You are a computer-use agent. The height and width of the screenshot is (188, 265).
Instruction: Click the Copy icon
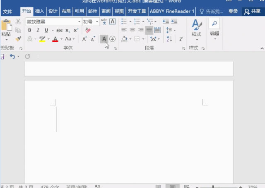click(x=18, y=30)
